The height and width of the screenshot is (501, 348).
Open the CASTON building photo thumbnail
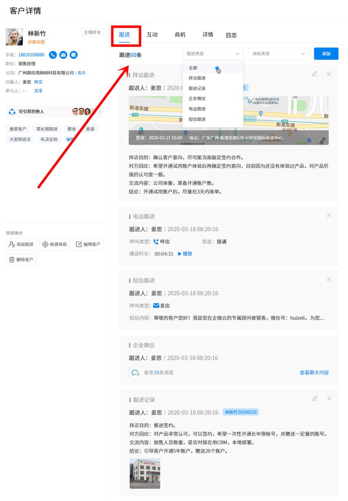click(x=145, y=473)
